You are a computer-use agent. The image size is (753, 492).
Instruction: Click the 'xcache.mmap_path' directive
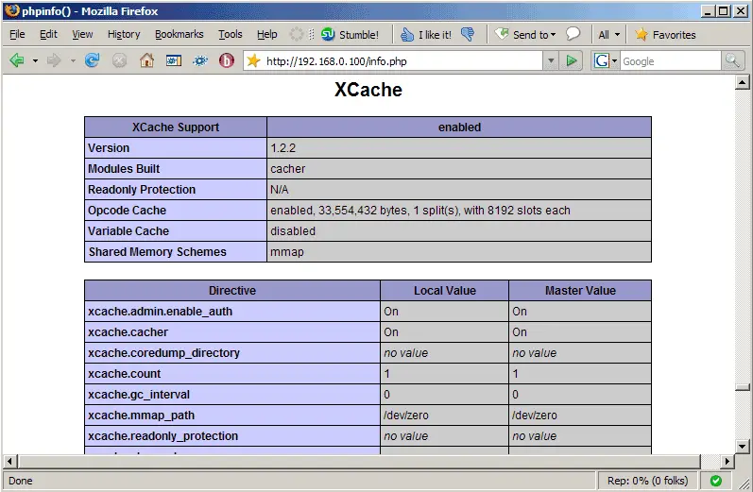141,416
